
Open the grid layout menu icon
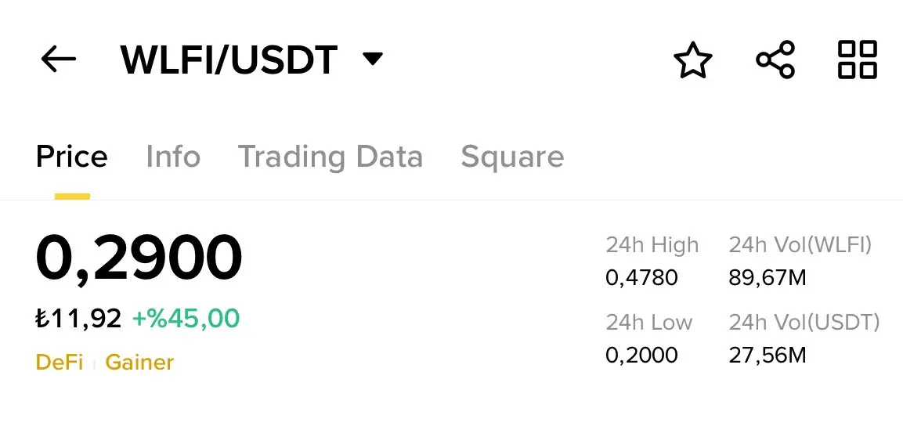coord(858,60)
